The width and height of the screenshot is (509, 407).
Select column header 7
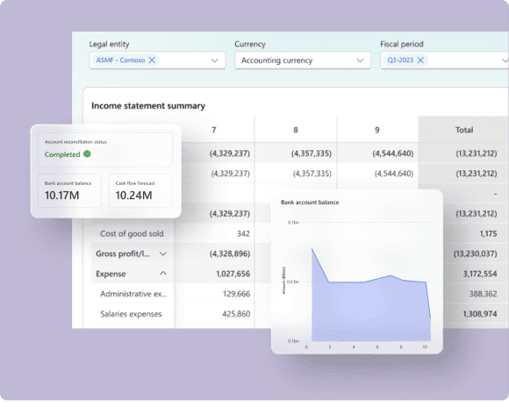213,130
